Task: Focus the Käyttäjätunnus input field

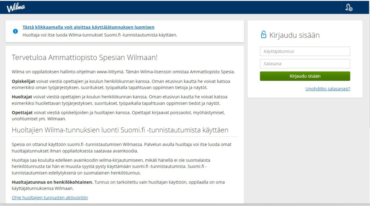Action: pos(305,51)
